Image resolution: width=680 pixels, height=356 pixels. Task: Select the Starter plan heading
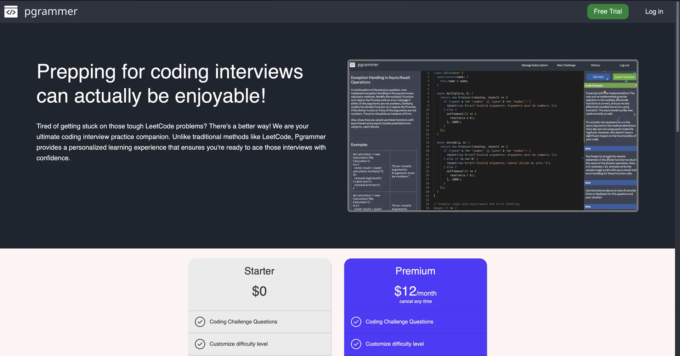click(x=259, y=271)
